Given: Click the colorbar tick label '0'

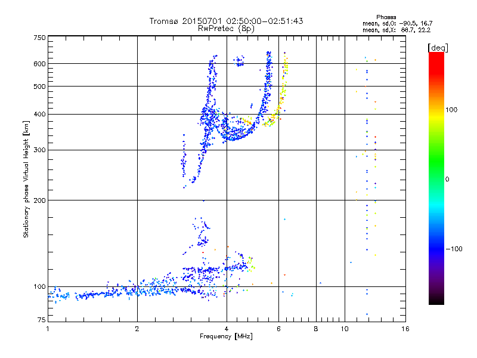Looking at the screenshot, I should click(447, 179).
